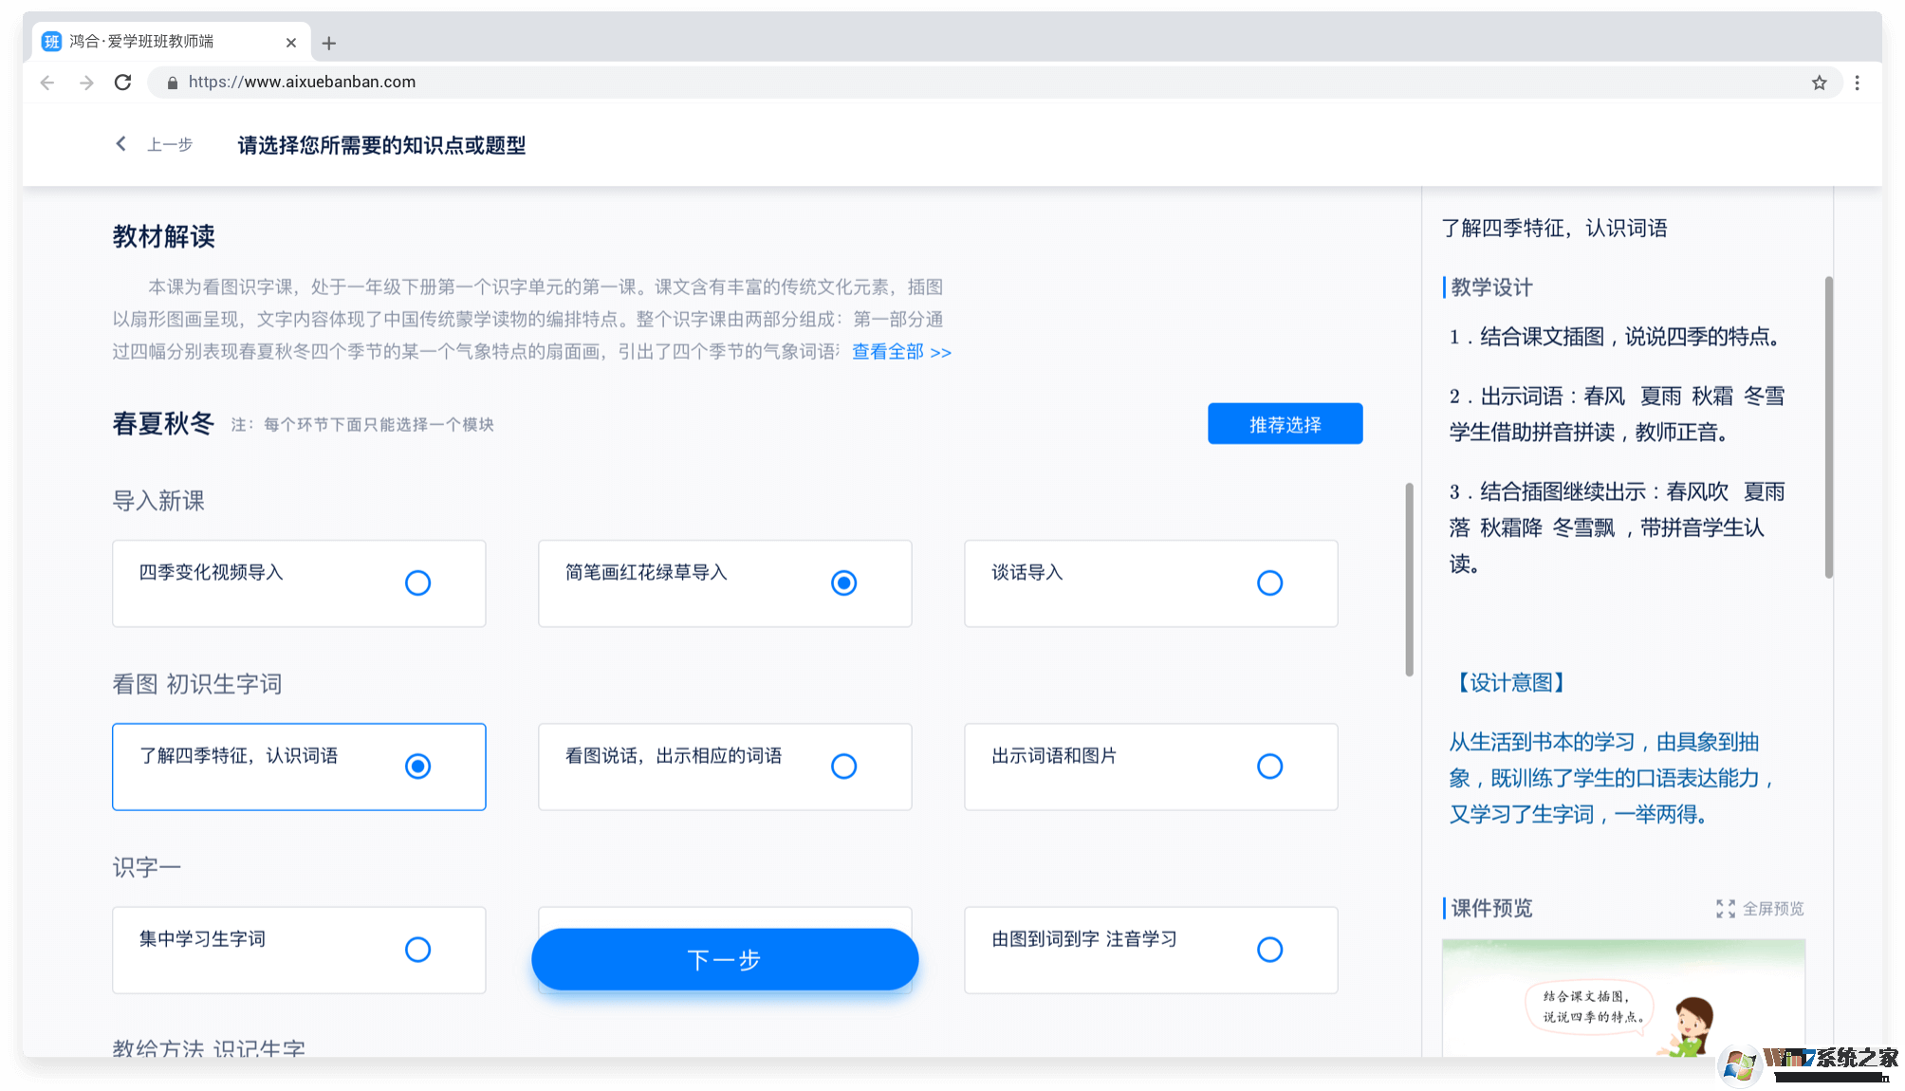1905x1091 pixels.
Task: Bookmark the page with the star icon
Action: pyautogui.click(x=1820, y=83)
